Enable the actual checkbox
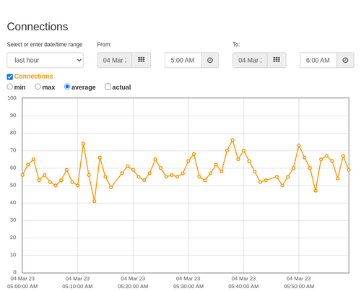 click(x=108, y=87)
